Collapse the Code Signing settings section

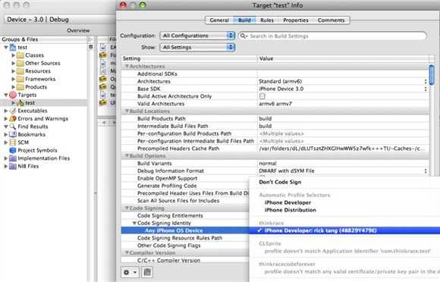(x=127, y=208)
